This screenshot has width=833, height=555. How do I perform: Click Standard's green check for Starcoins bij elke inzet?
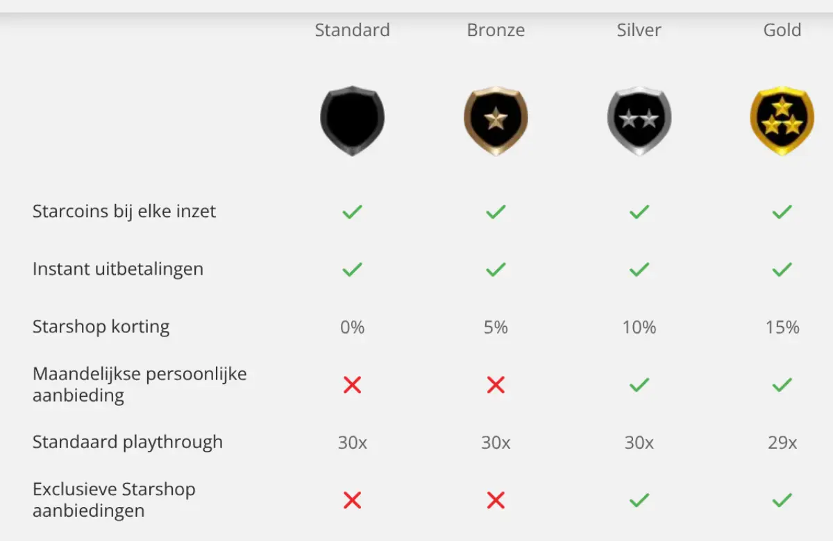click(352, 212)
